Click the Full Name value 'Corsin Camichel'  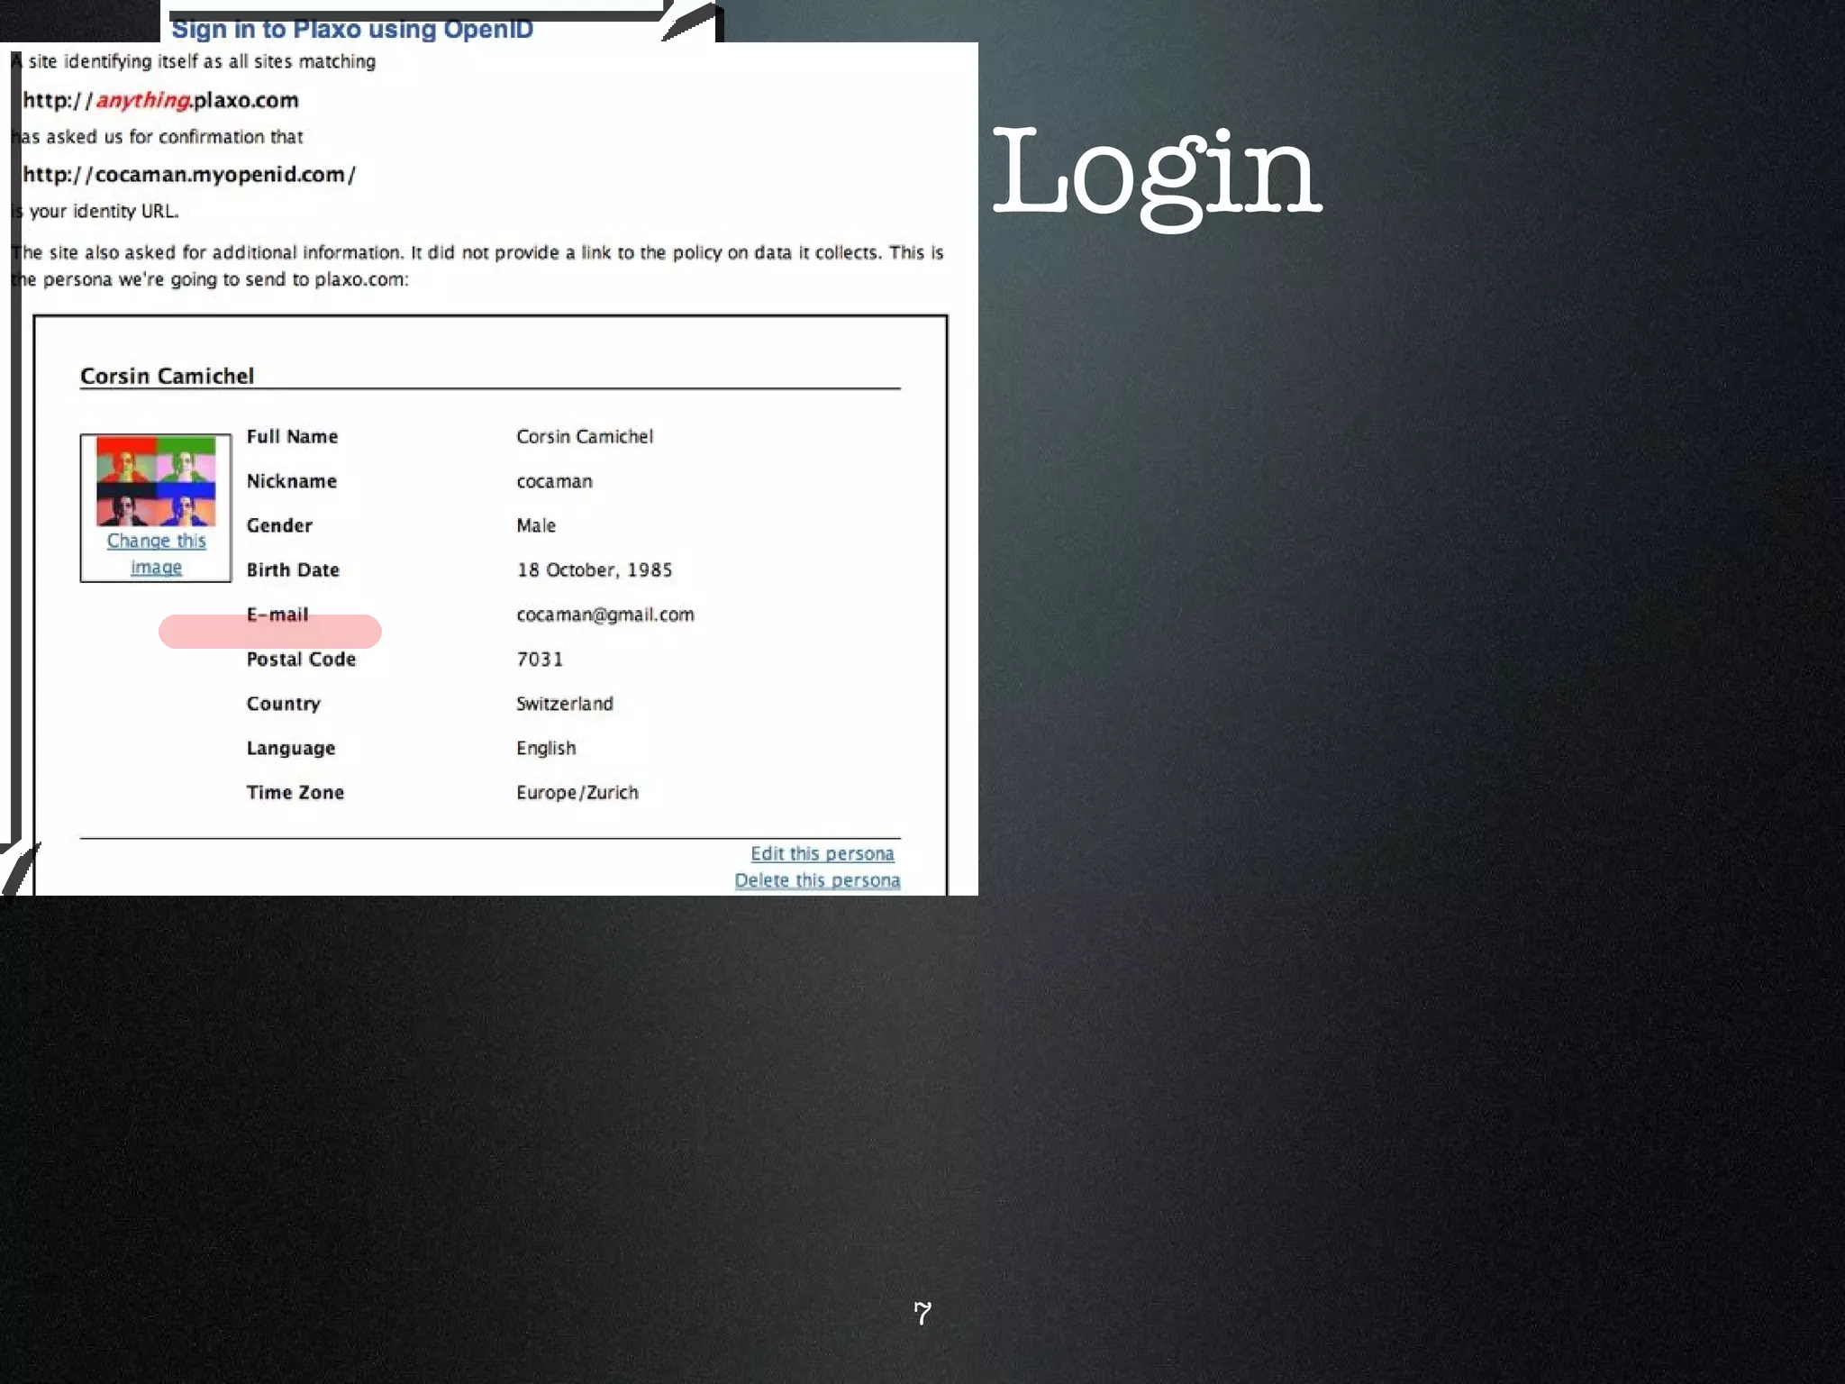585,436
